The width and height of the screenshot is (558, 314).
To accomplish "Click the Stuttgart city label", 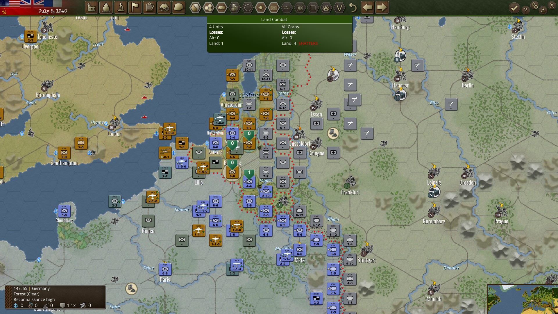I will (x=367, y=260).
